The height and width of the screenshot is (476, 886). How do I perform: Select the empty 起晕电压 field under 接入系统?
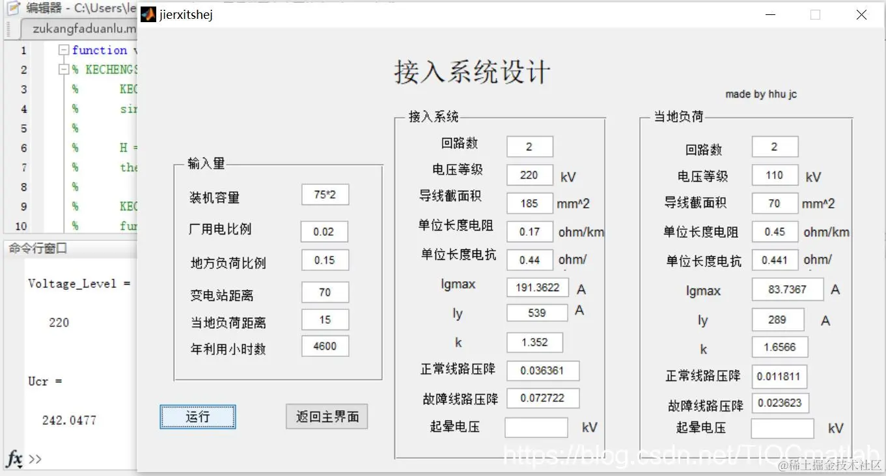tap(536, 427)
